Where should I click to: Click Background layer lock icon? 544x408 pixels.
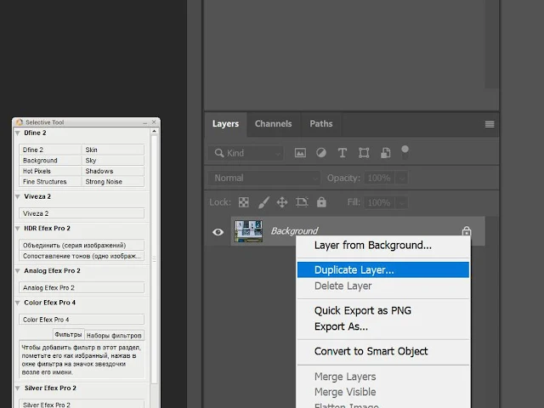(467, 230)
